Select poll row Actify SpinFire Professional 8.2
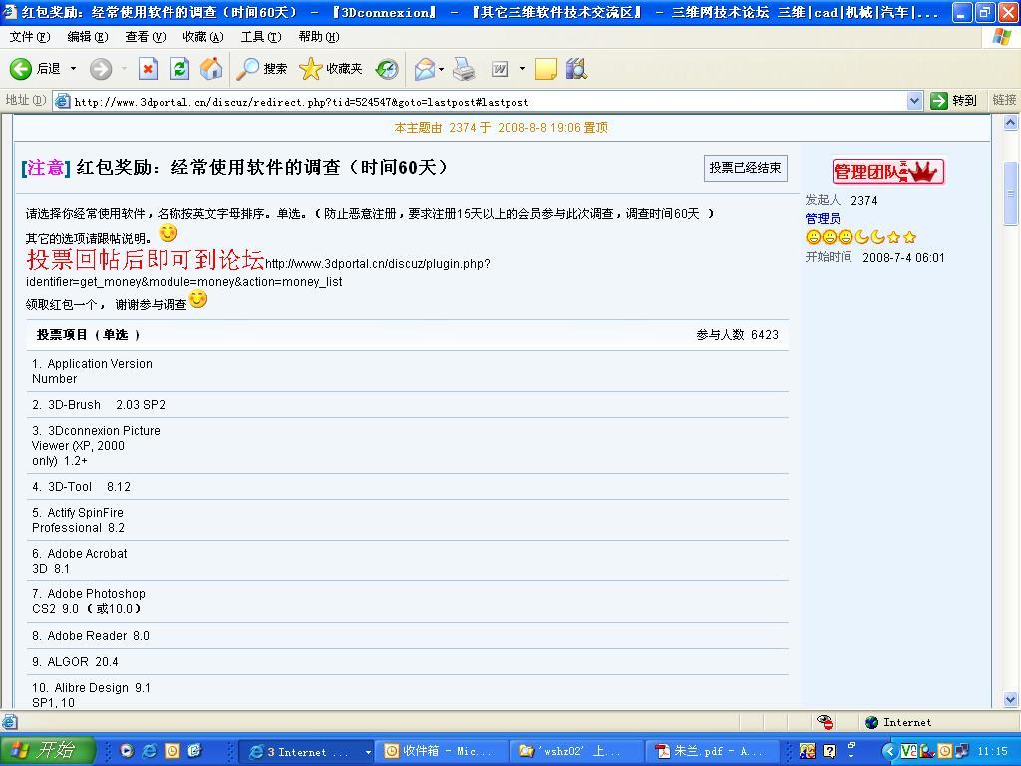This screenshot has height=766, width=1021. (x=408, y=520)
